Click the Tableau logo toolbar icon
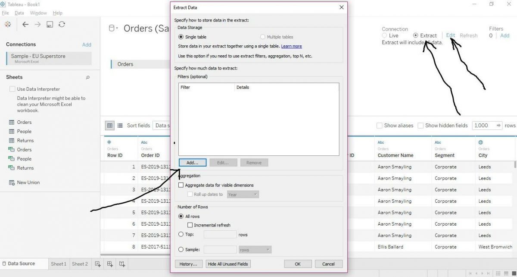Screen dimensions: 517x277 [7, 24]
